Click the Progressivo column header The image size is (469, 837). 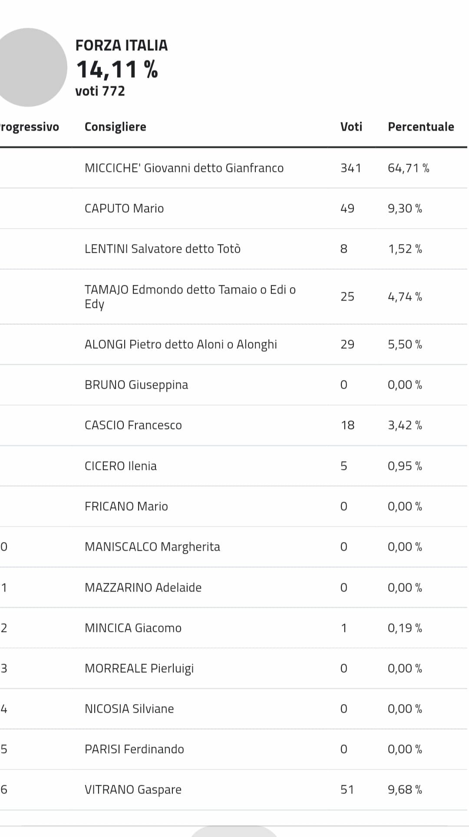click(29, 127)
